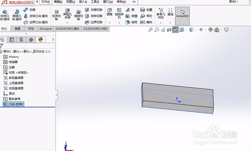Expand the Apply Scene dropdown arrow
This screenshot has height=151, width=251.
point(221,30)
